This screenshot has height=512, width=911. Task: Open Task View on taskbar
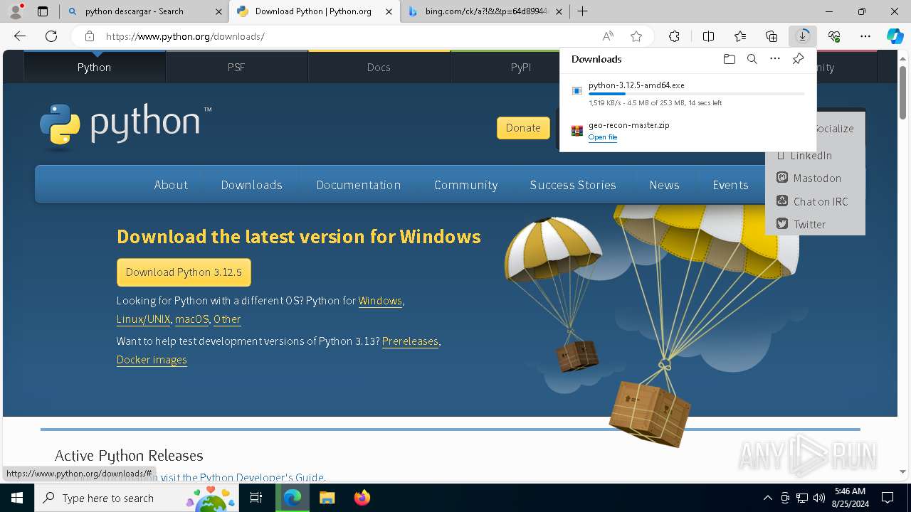tap(256, 498)
